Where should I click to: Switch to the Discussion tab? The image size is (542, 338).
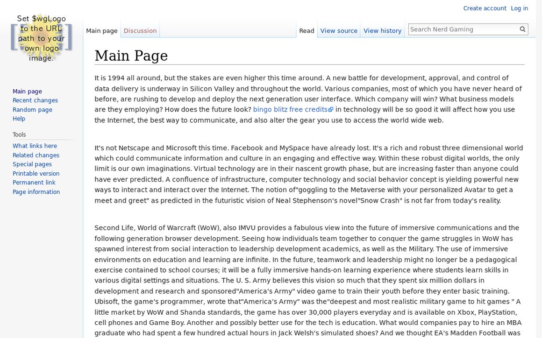pyautogui.click(x=140, y=31)
